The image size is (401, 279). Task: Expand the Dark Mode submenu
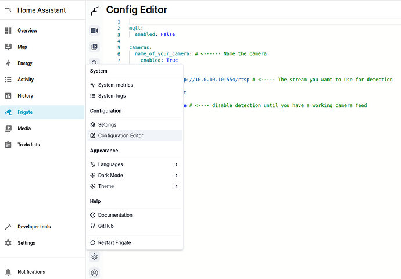(x=134, y=176)
